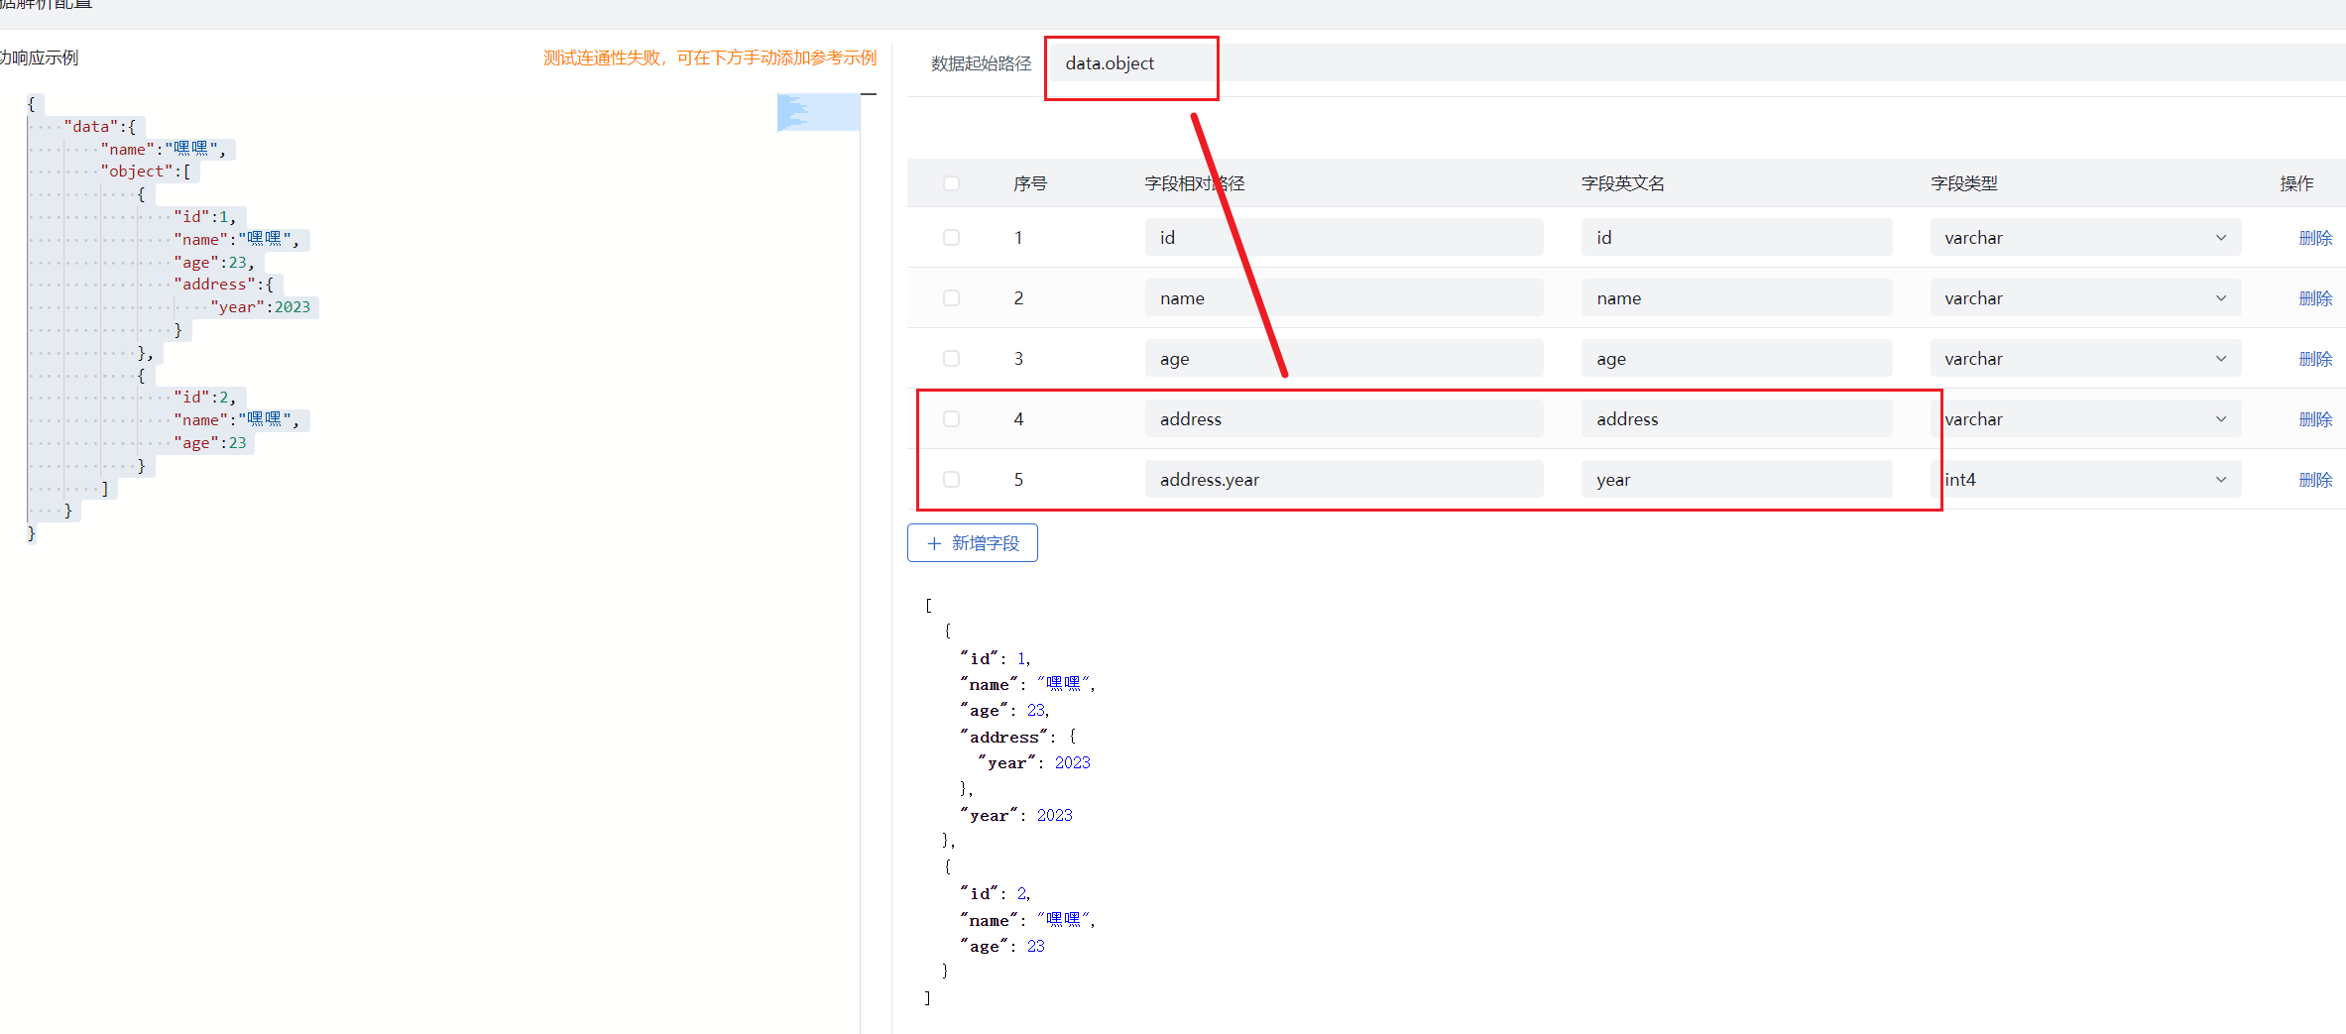The image size is (2346, 1034).
Task: Click 删除 link for the id row
Action: [2314, 238]
